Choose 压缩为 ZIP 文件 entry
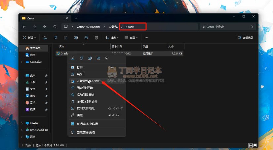Viewport: 273px width, 150px height. (97, 102)
